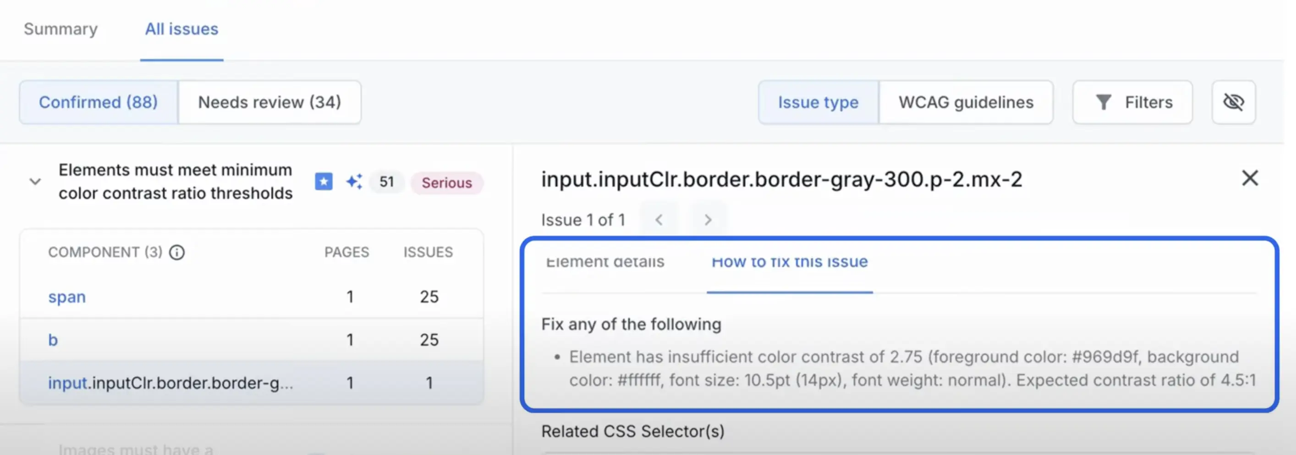Toggle hidden issues with the eye-slash icon

[x=1233, y=103]
